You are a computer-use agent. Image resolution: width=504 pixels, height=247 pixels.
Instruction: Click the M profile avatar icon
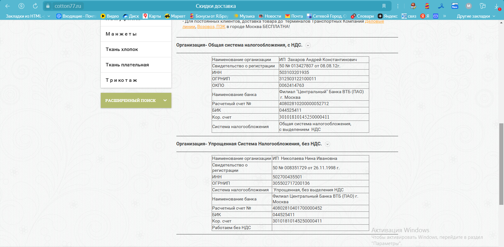pos(468,6)
